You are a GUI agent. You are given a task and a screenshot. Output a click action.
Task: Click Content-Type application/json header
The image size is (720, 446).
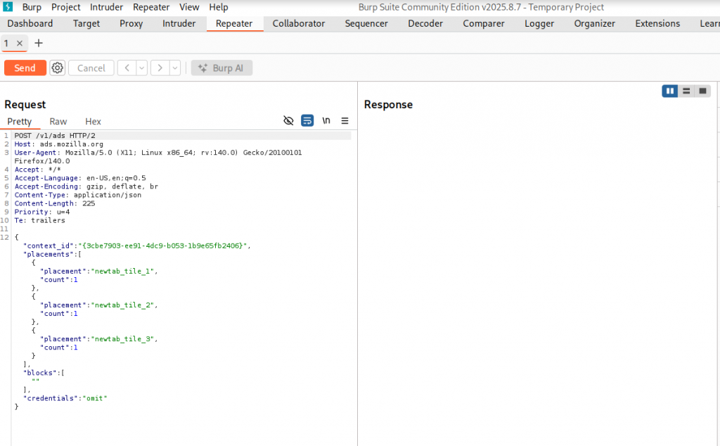click(x=77, y=195)
